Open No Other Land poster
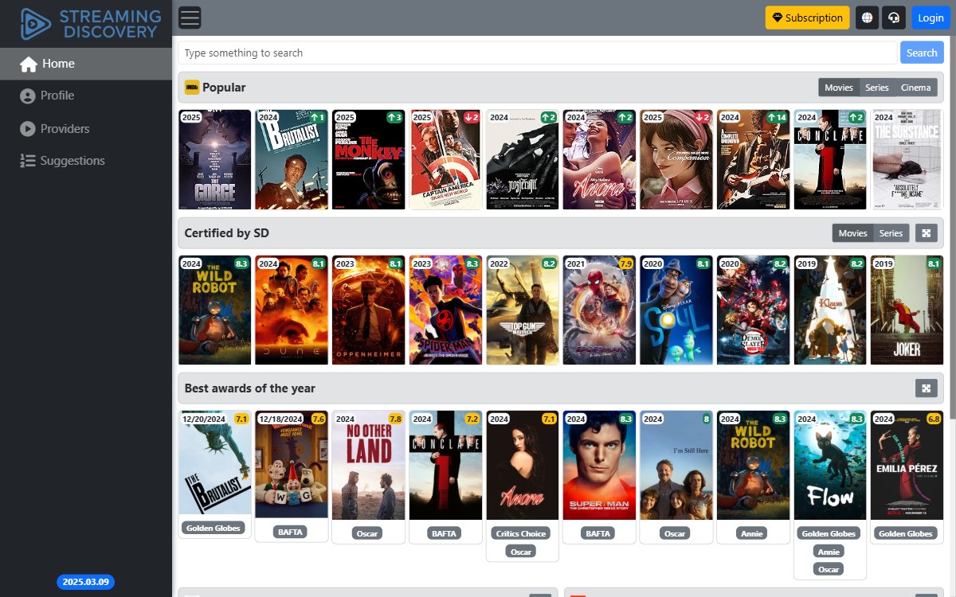The width and height of the screenshot is (956, 597). coord(369,466)
